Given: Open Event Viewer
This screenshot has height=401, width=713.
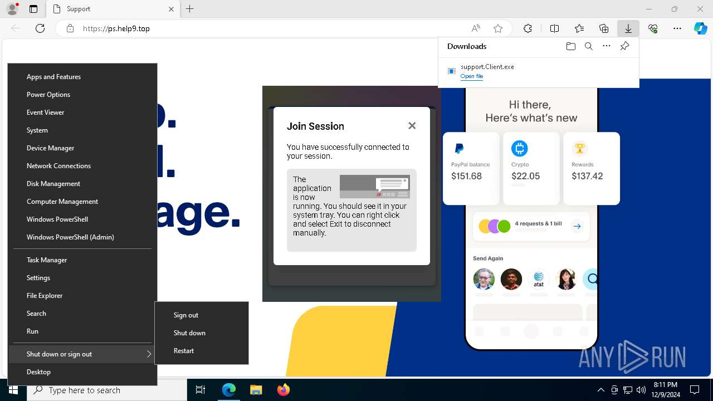Looking at the screenshot, I should pos(83,113).
